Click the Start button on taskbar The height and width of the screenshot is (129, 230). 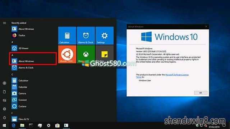click(4, 125)
